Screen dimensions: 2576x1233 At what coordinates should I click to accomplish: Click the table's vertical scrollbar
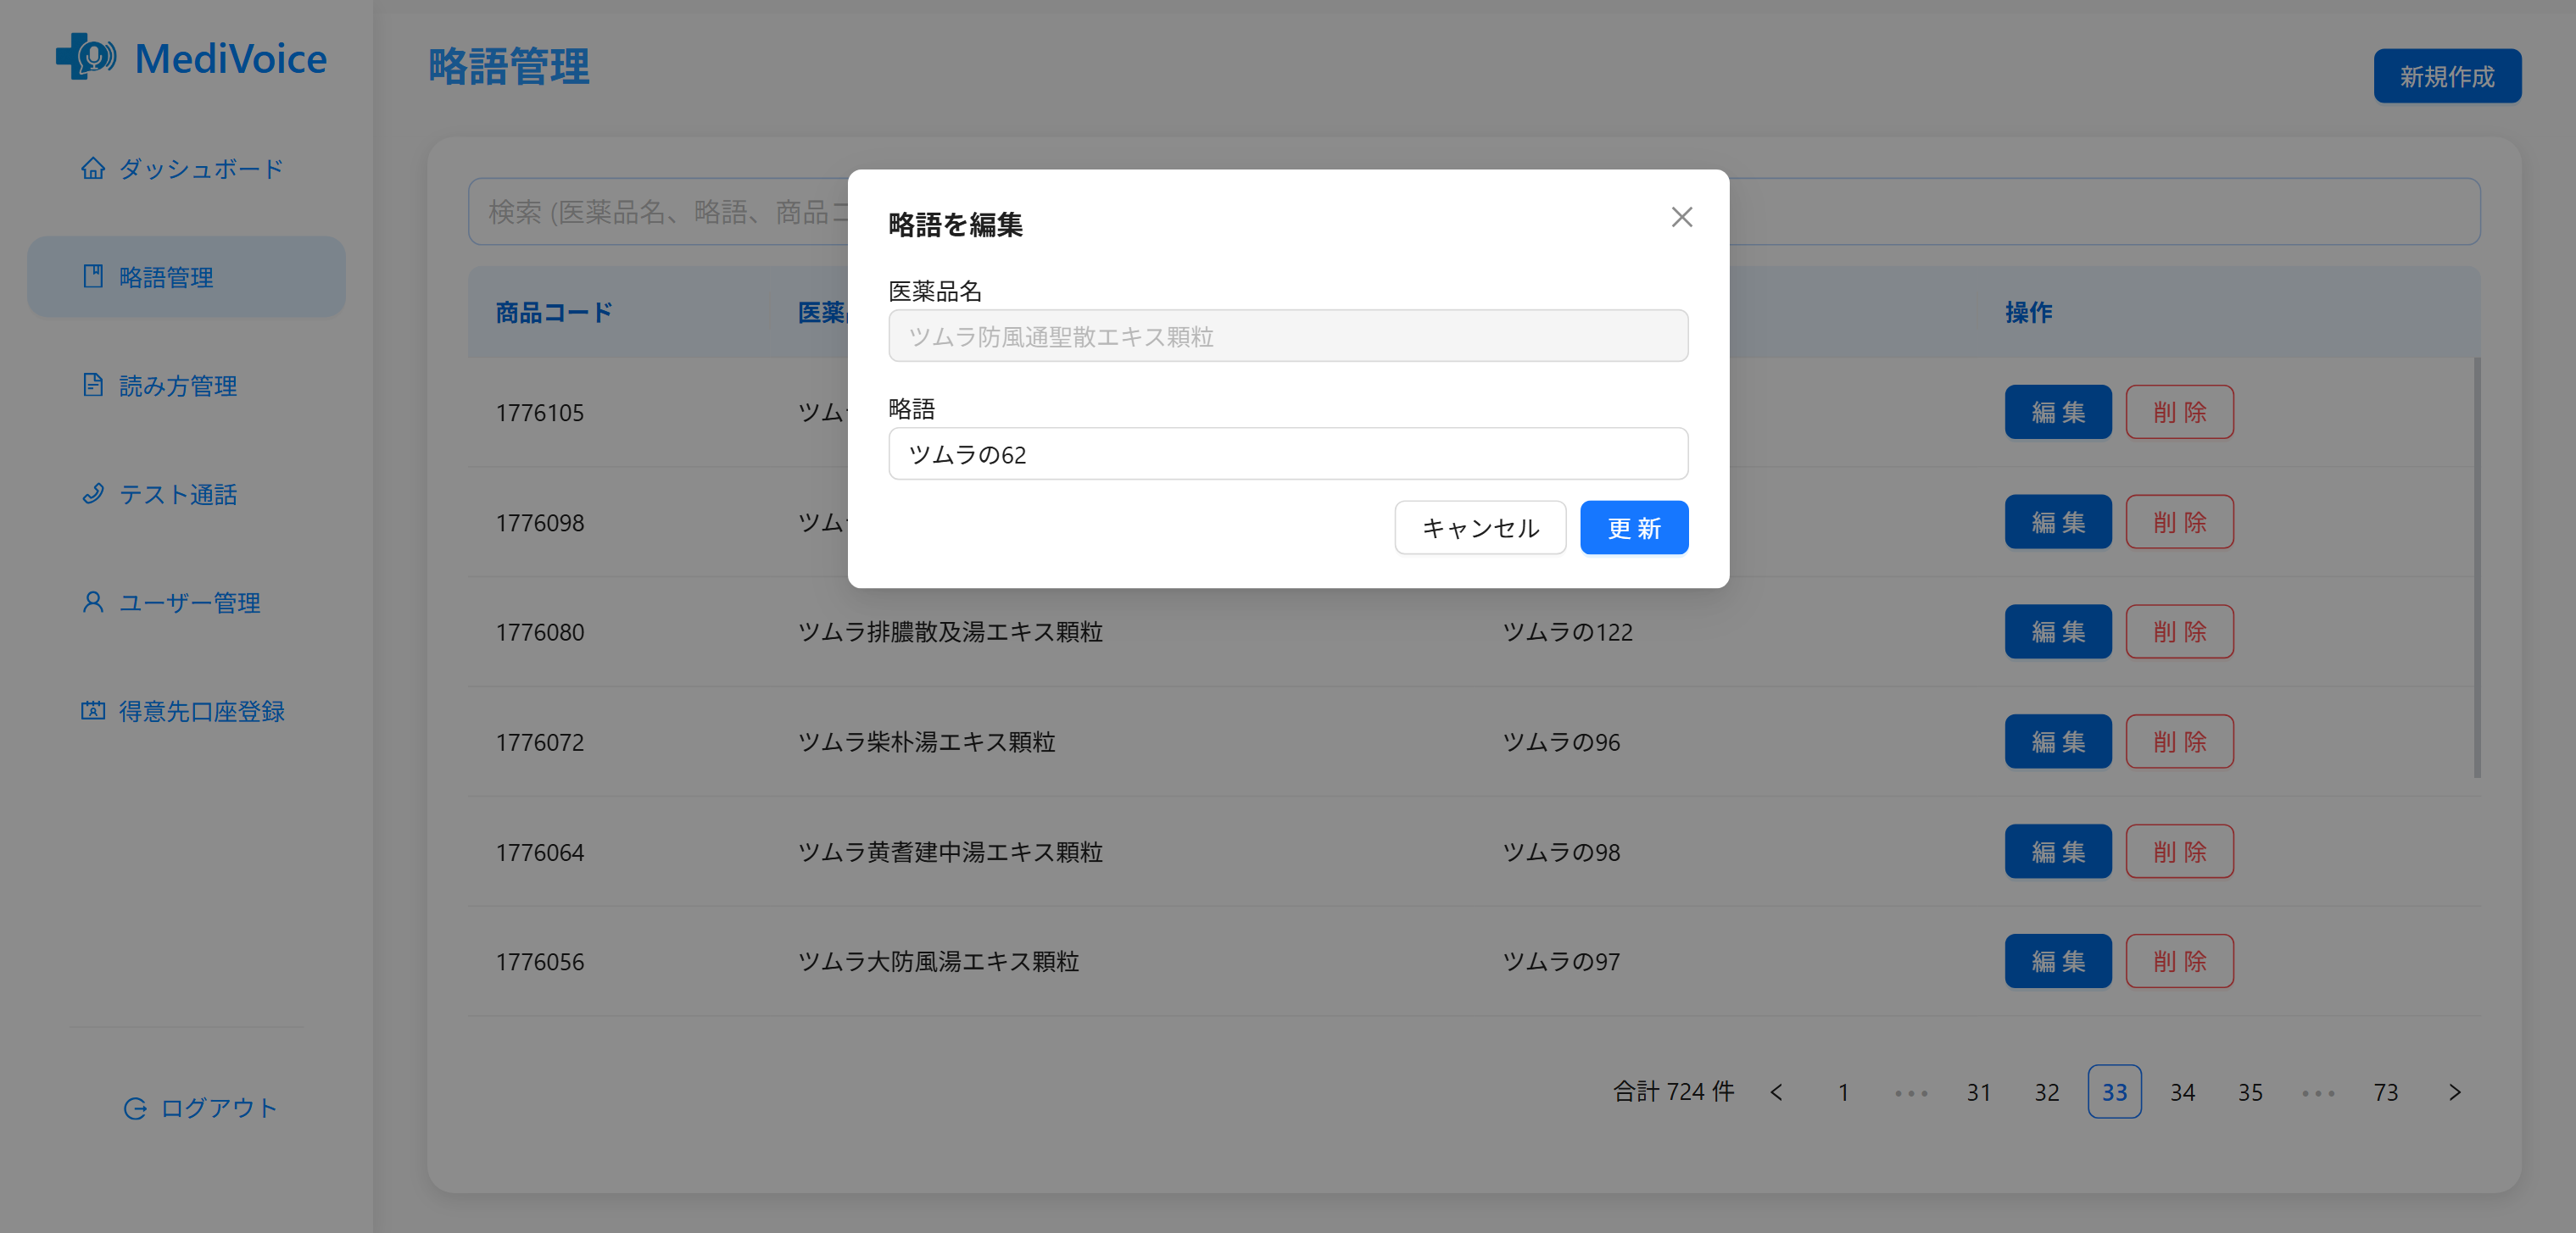(2477, 567)
